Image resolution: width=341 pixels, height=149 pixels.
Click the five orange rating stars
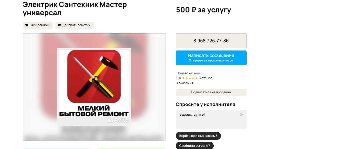[x=190, y=78]
